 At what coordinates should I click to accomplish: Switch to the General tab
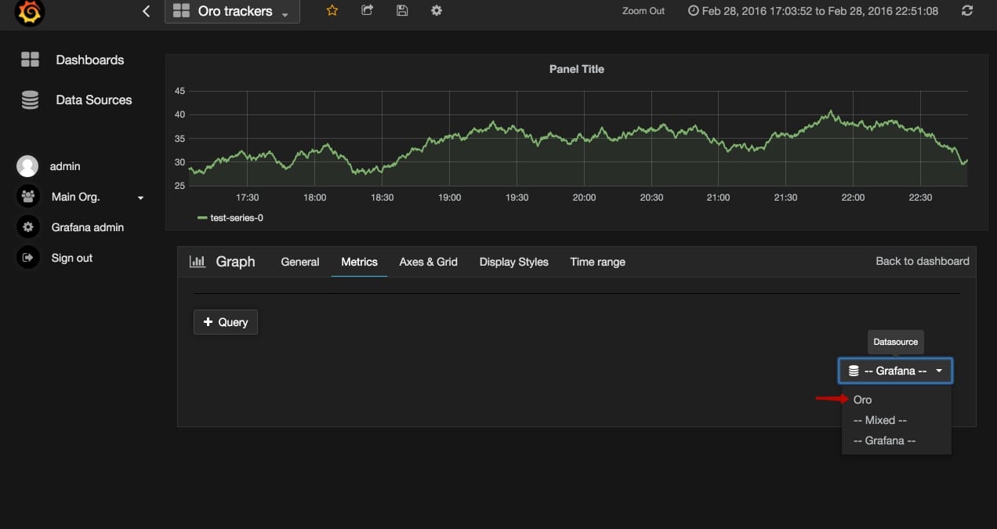tap(300, 262)
